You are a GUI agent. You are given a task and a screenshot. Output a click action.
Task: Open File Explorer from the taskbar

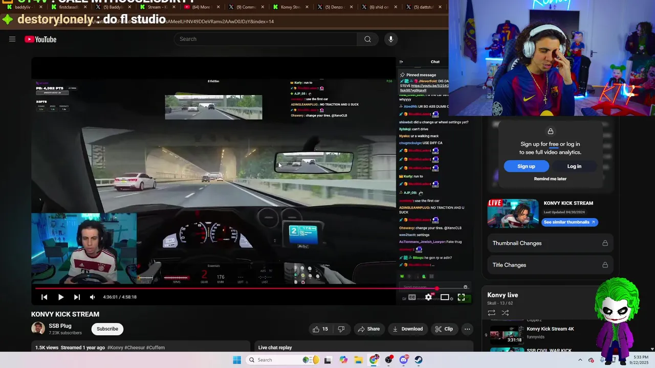tap(359, 360)
